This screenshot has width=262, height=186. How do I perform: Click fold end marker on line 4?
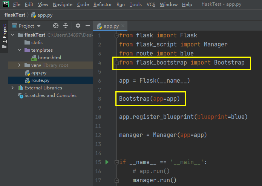(x=116, y=63)
